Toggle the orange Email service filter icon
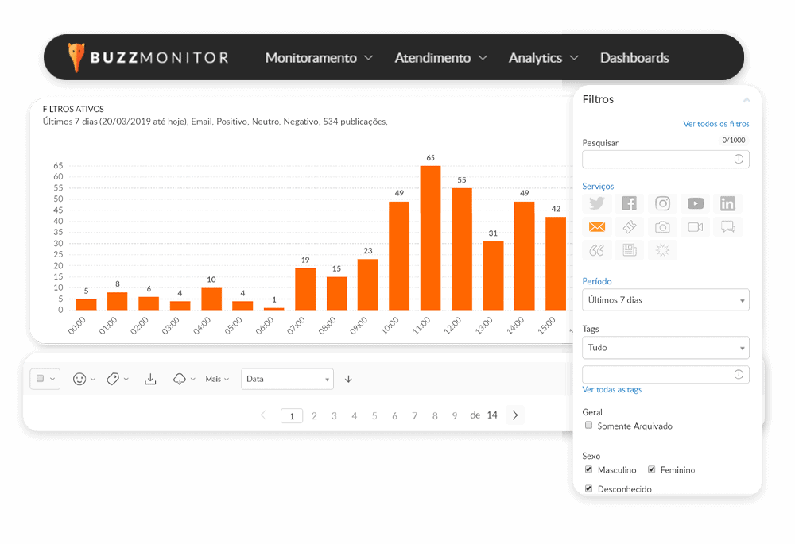Screen dimensions: 795x544 (597, 227)
